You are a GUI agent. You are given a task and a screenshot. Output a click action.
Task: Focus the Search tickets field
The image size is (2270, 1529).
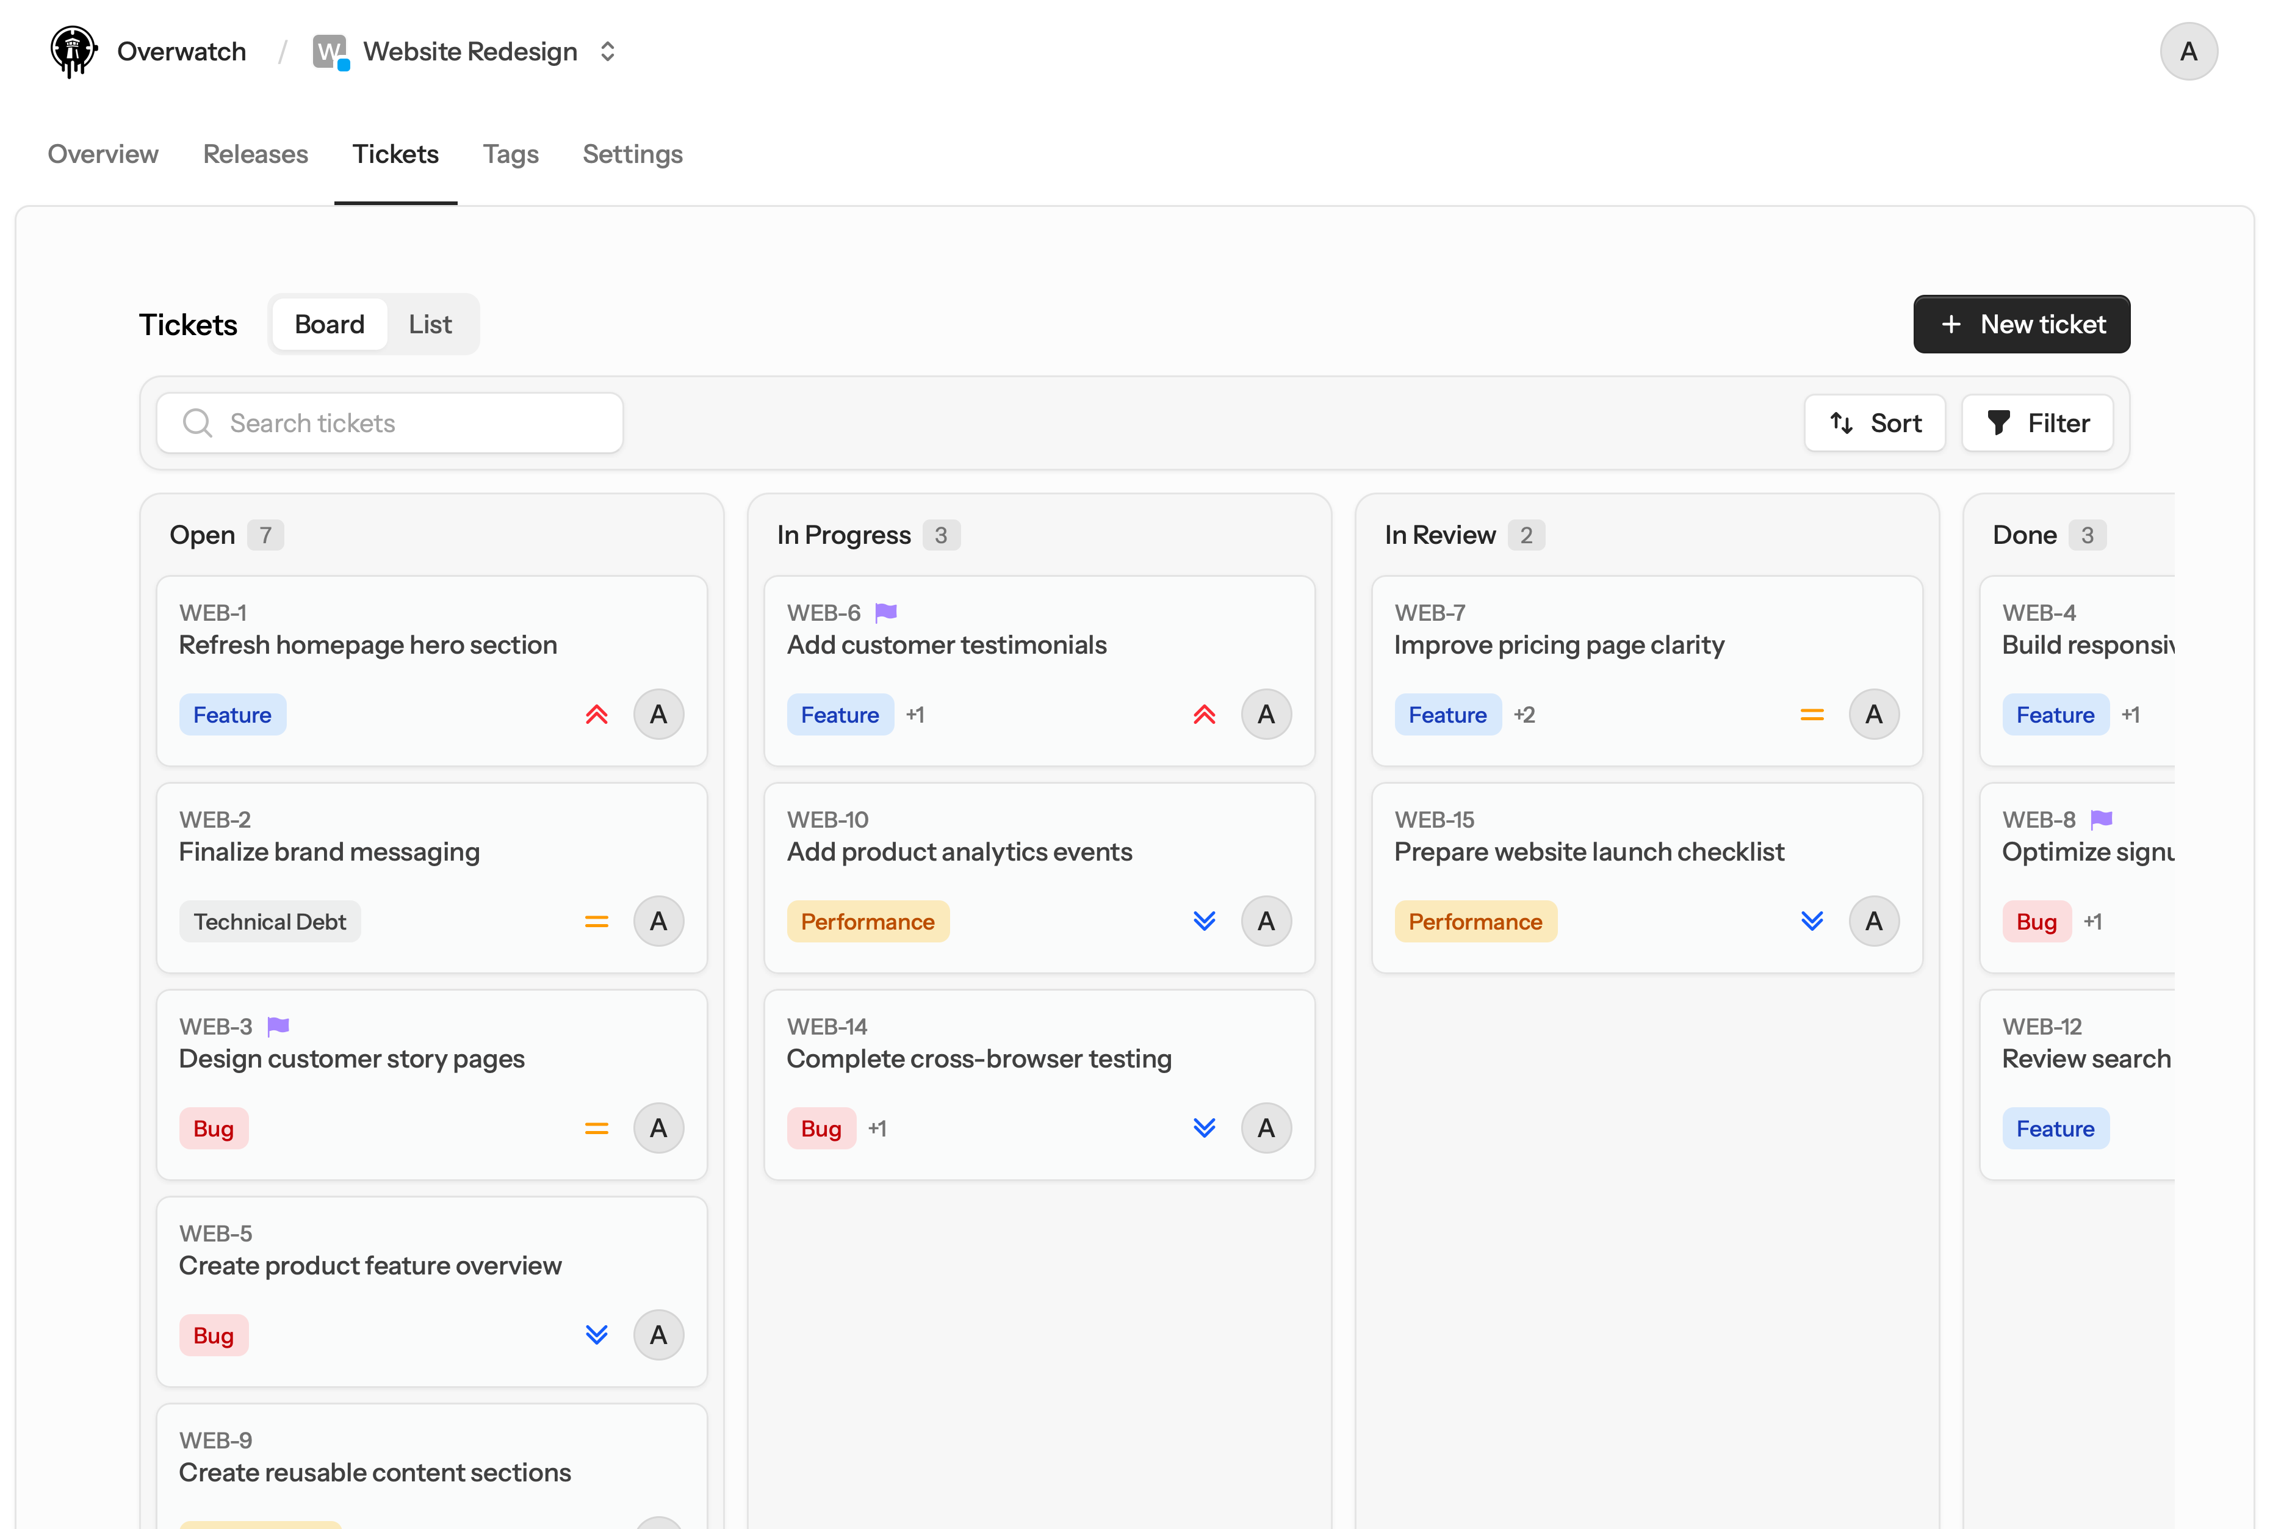coord(390,423)
